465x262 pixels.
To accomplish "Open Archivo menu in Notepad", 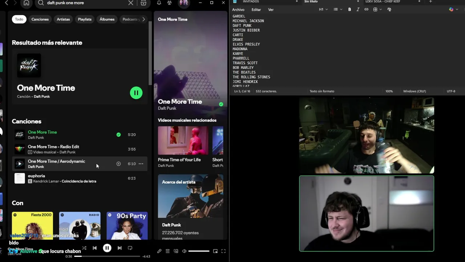I will (x=238, y=10).
